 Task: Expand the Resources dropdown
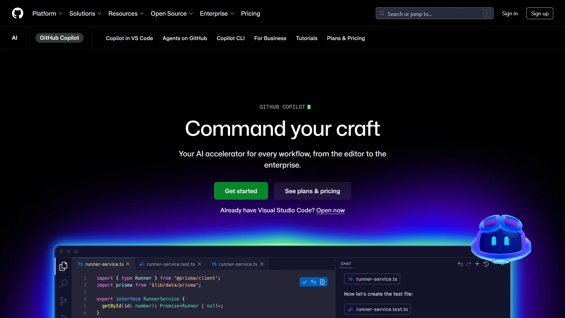(x=126, y=14)
